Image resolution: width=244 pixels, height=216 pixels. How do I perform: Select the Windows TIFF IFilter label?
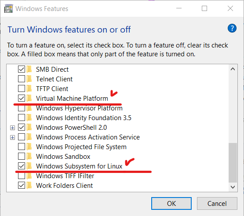click(x=65, y=176)
